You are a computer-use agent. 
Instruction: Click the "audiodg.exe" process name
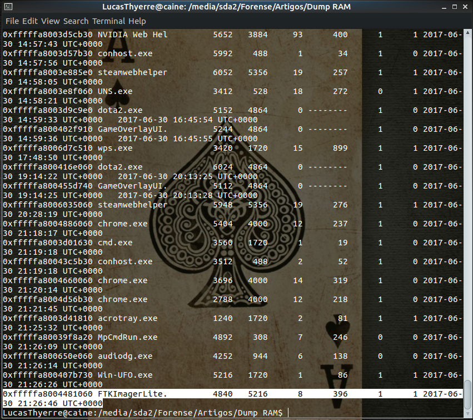[125, 356]
